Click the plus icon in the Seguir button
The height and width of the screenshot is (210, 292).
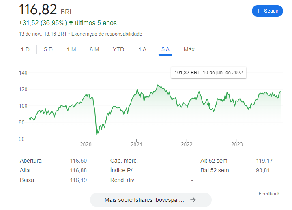(x=259, y=11)
